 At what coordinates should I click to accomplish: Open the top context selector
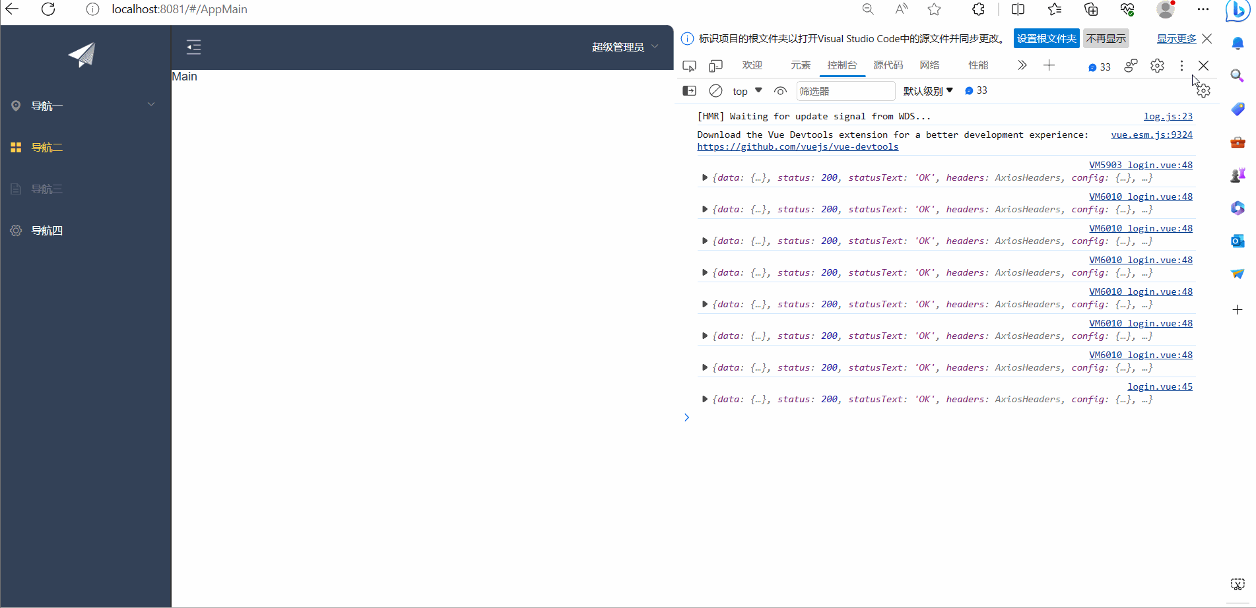pyautogui.click(x=747, y=91)
